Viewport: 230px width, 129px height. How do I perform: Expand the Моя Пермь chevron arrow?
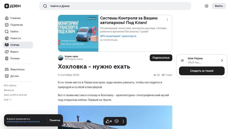point(222,60)
